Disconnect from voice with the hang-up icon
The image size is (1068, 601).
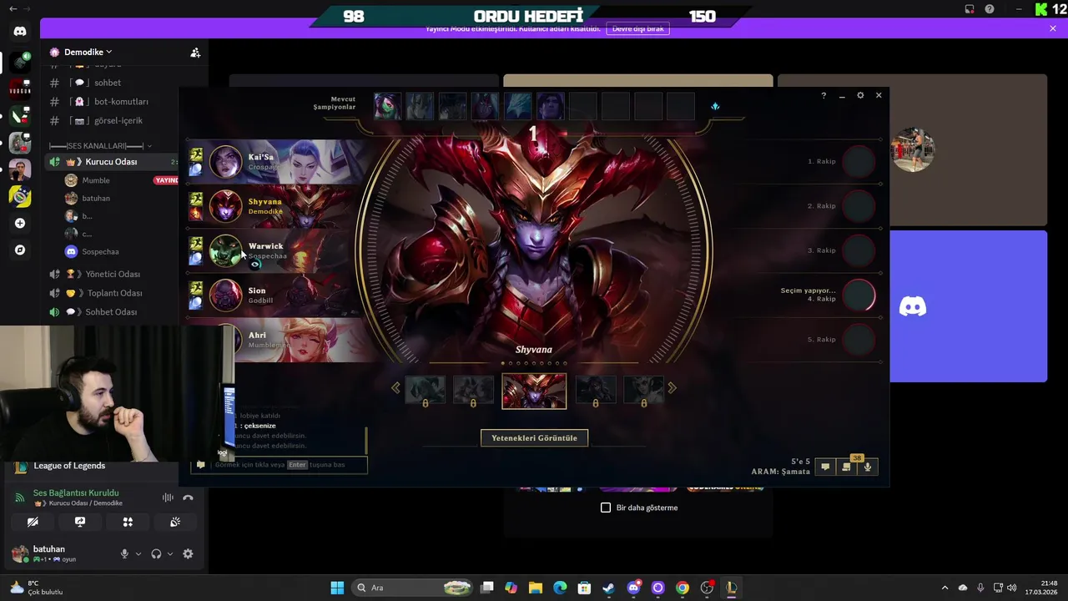(188, 497)
